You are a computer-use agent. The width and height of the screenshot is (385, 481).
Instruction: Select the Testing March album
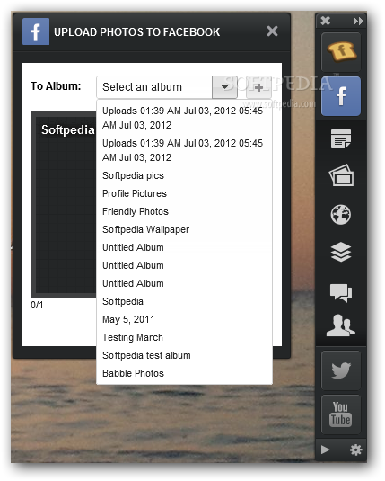click(184, 337)
